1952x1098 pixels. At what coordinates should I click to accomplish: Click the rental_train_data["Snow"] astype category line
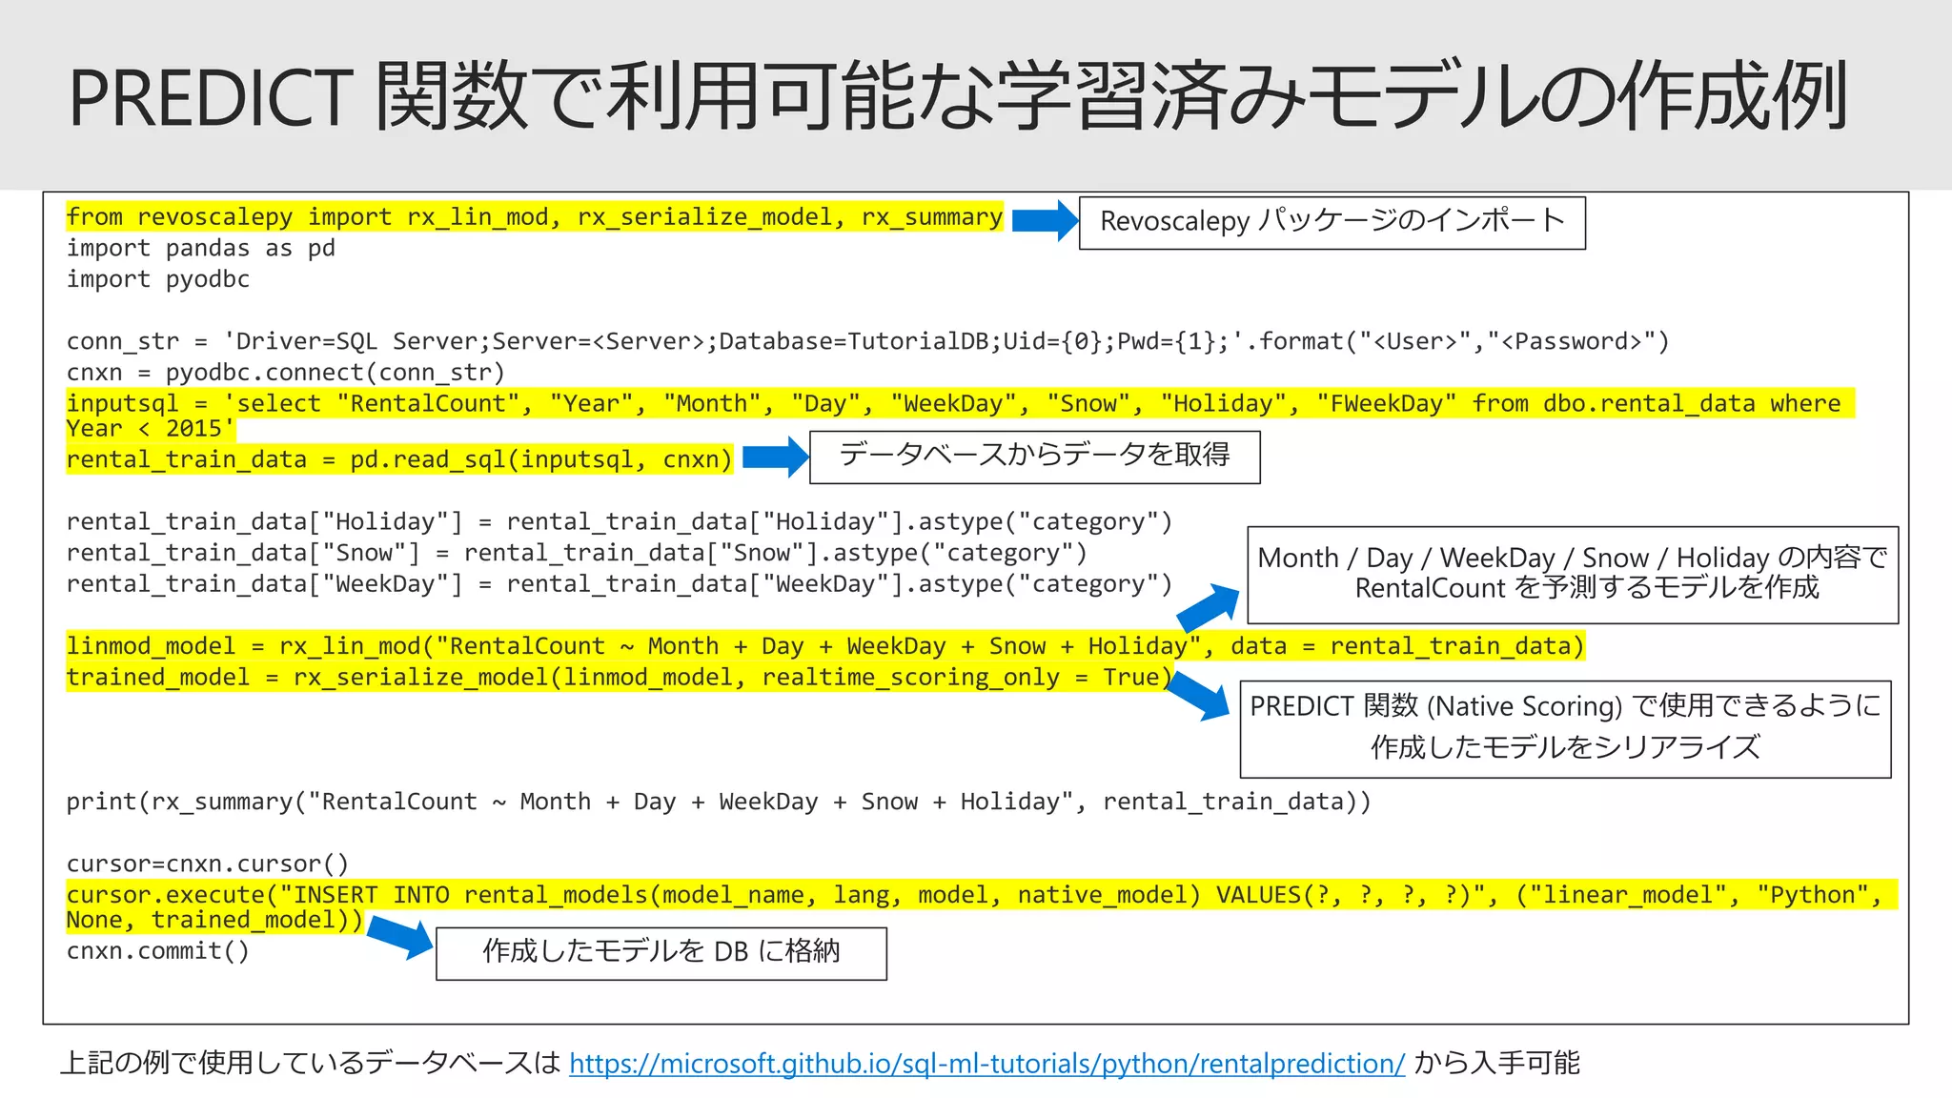click(x=577, y=553)
